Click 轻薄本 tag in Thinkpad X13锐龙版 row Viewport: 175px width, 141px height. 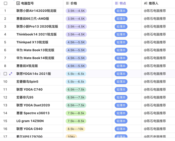click(121, 42)
